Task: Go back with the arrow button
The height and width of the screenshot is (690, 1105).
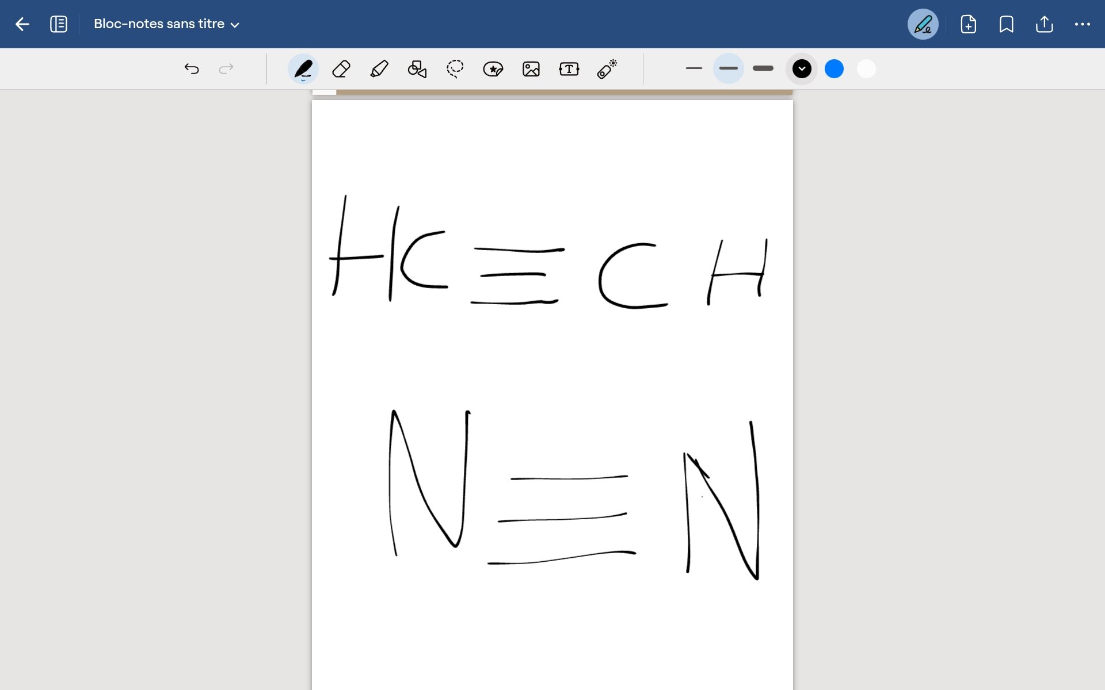Action: tap(22, 24)
